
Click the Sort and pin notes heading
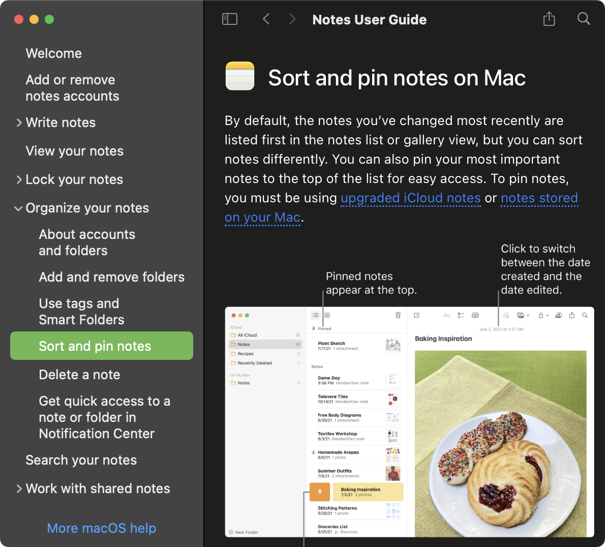[397, 78]
